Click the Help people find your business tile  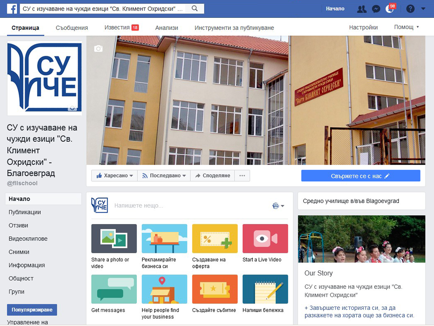[164, 297]
